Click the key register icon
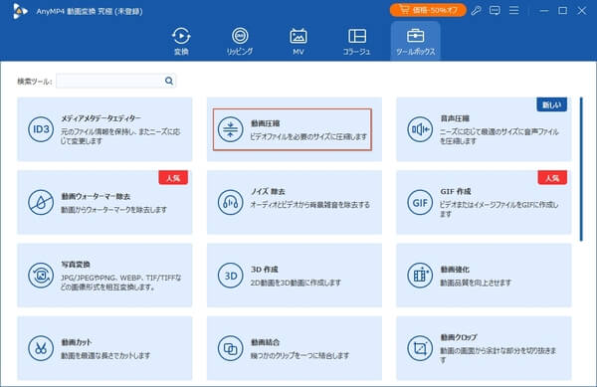Viewport: 597px width, 387px height. 476,11
